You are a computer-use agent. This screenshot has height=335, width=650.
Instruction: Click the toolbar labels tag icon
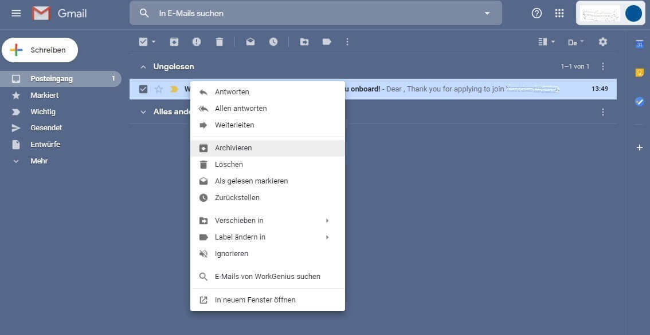(x=327, y=42)
